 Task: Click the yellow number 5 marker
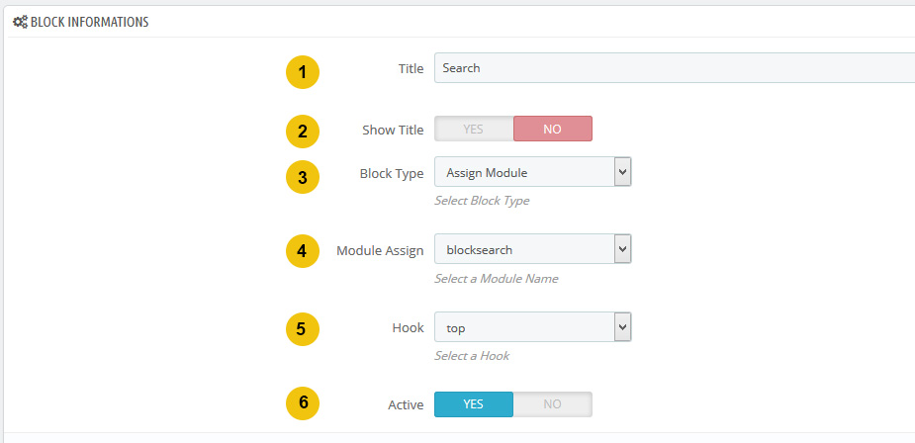303,329
